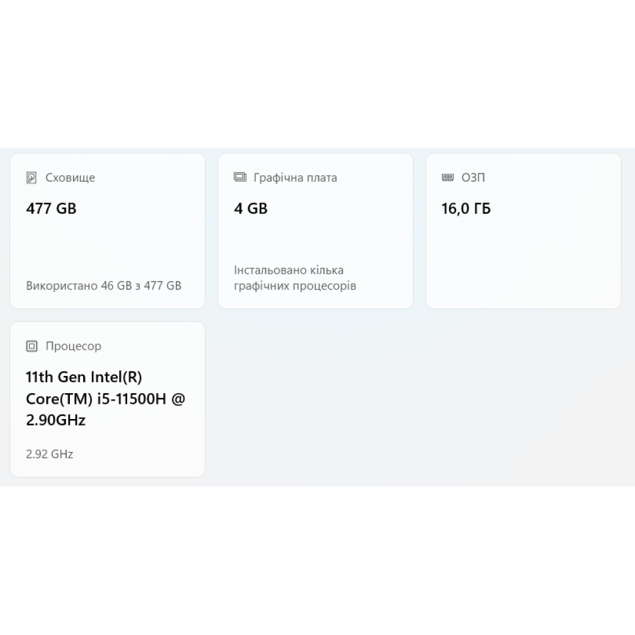The height and width of the screenshot is (635, 635).
Task: Select the Процесор card title
Action: [x=73, y=346]
